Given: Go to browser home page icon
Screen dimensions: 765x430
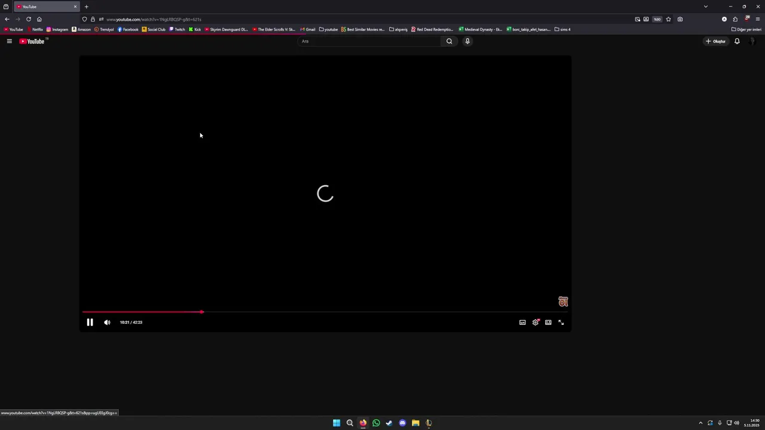Looking at the screenshot, I should coord(39,19).
